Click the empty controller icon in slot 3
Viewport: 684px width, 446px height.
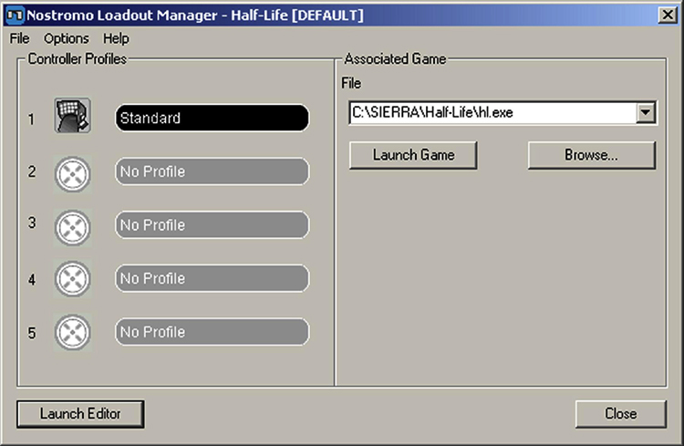pyautogui.click(x=70, y=225)
